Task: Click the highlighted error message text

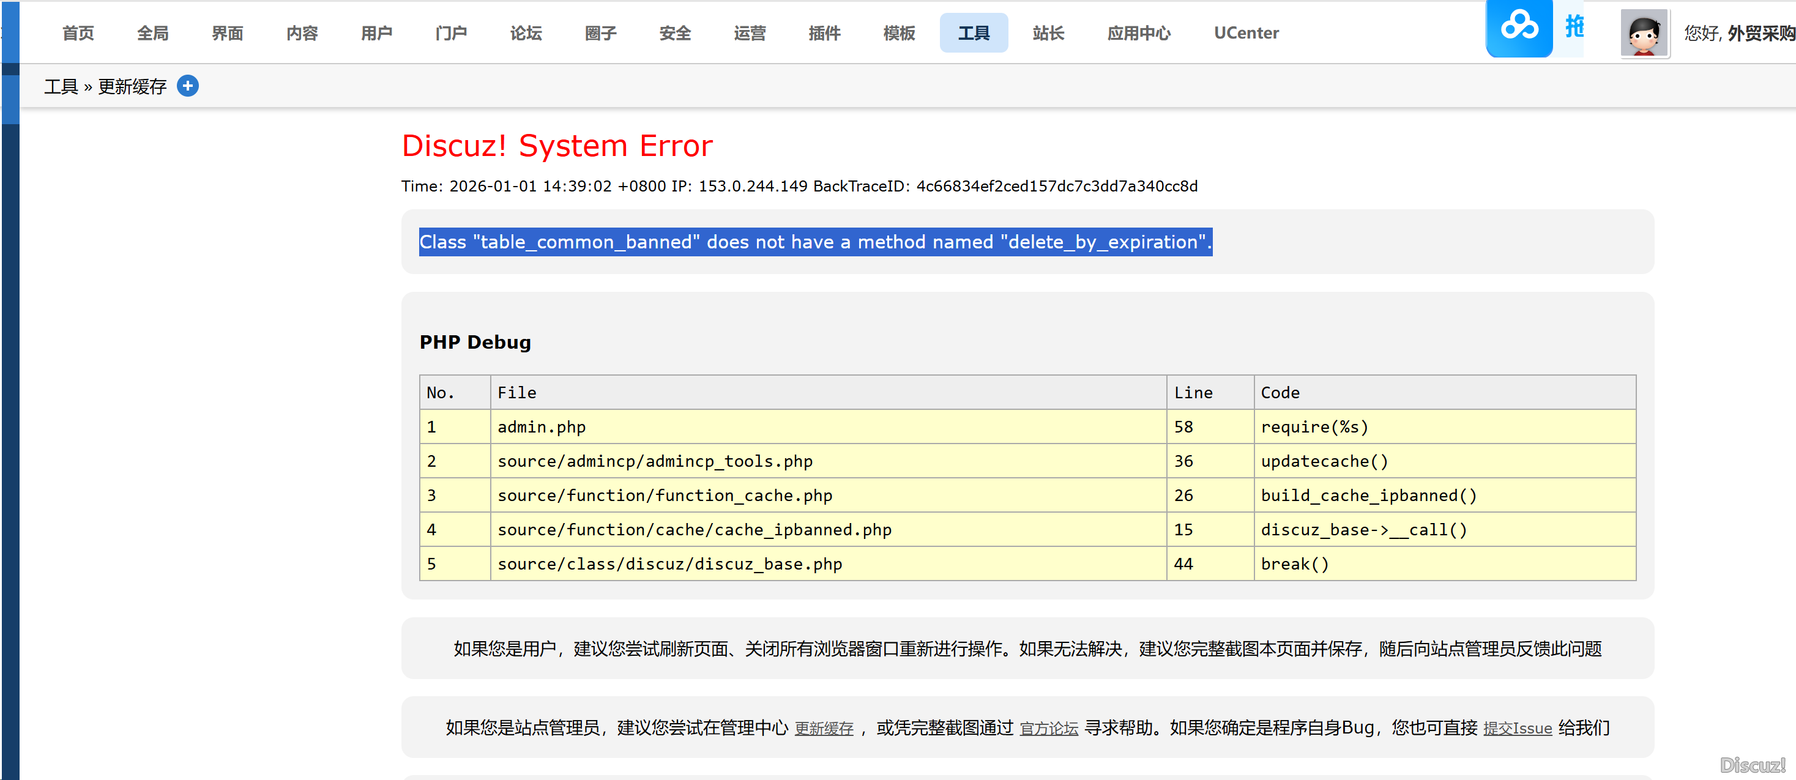Action: click(x=814, y=242)
